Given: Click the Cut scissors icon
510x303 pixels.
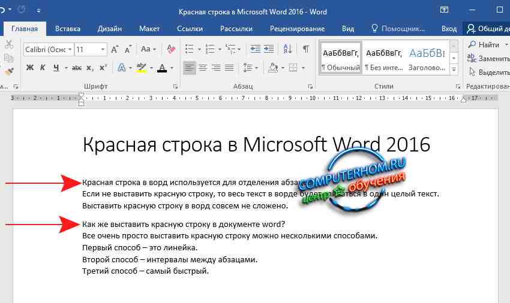Looking at the screenshot, I should pyautogui.click(x=9, y=44).
